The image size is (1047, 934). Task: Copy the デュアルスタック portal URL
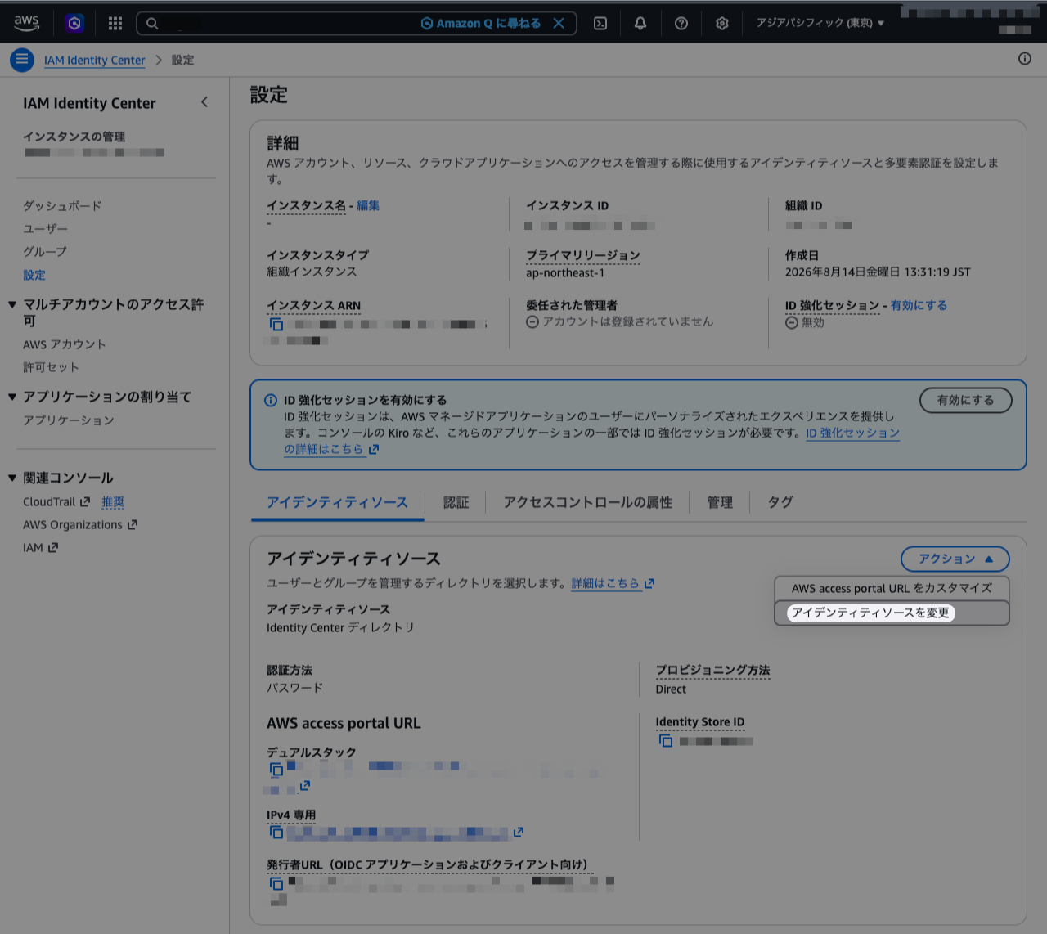pos(276,770)
